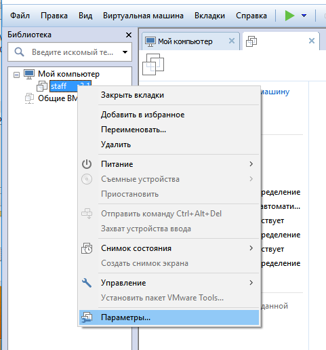
Task: Select Общие ВМ in library tree
Action: tap(58, 98)
